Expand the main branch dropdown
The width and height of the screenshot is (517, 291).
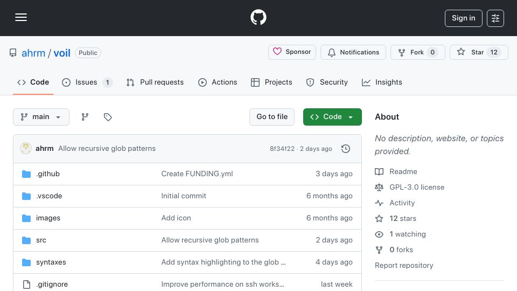point(41,117)
